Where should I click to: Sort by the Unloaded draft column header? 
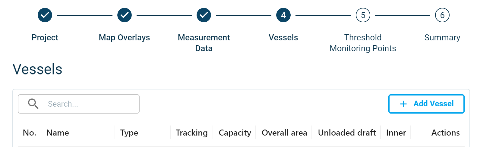(347, 133)
